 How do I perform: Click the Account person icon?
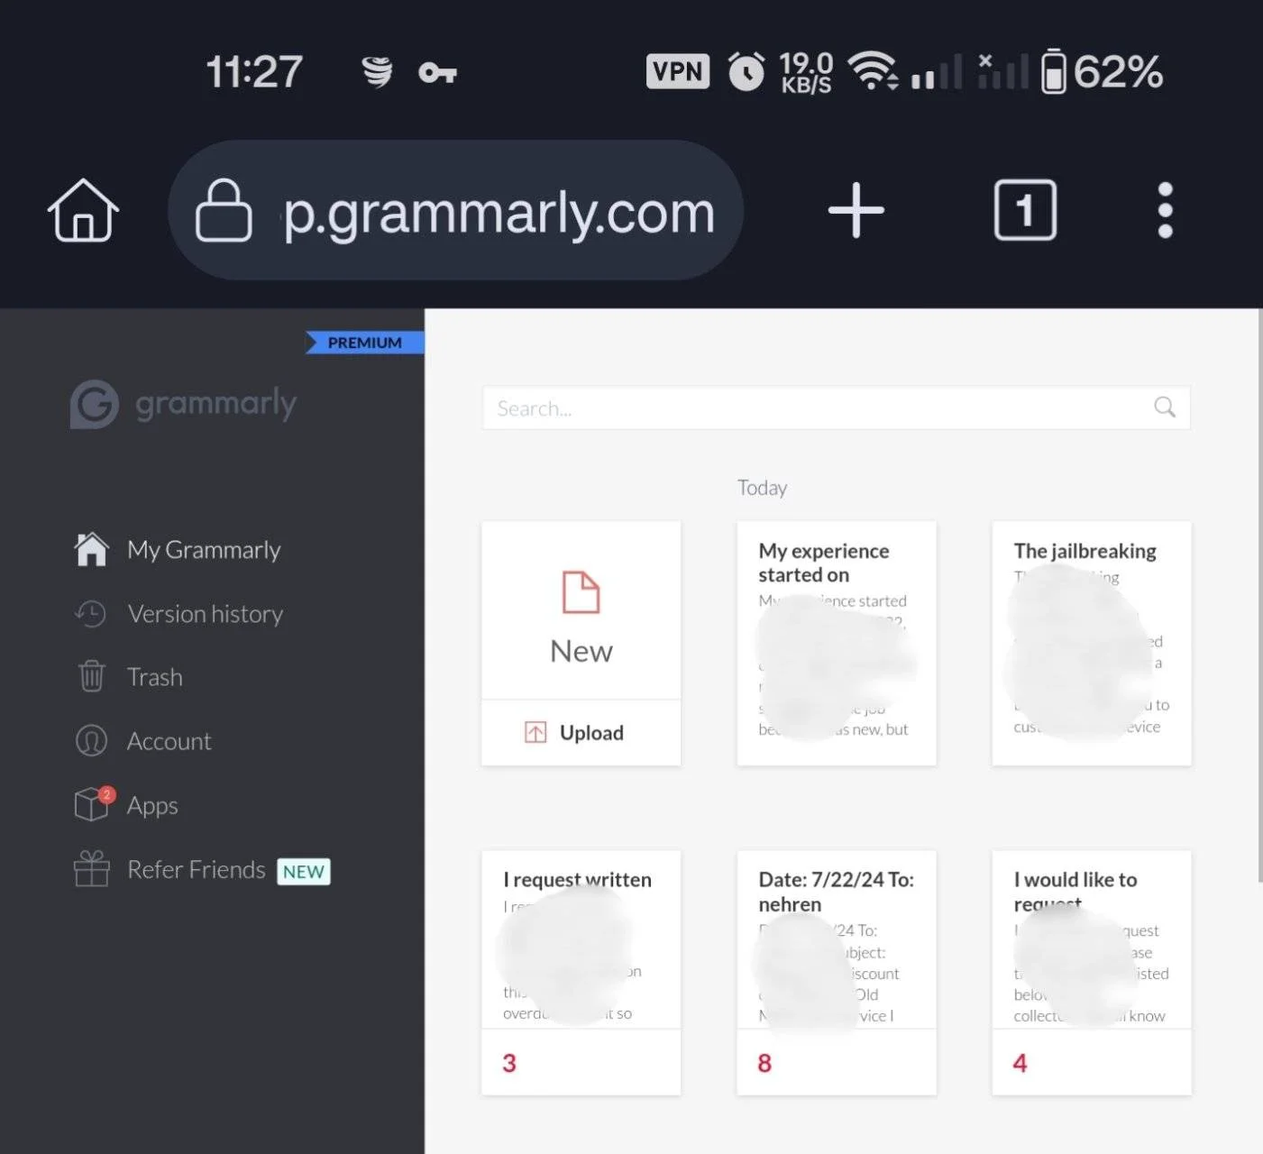pyautogui.click(x=91, y=741)
